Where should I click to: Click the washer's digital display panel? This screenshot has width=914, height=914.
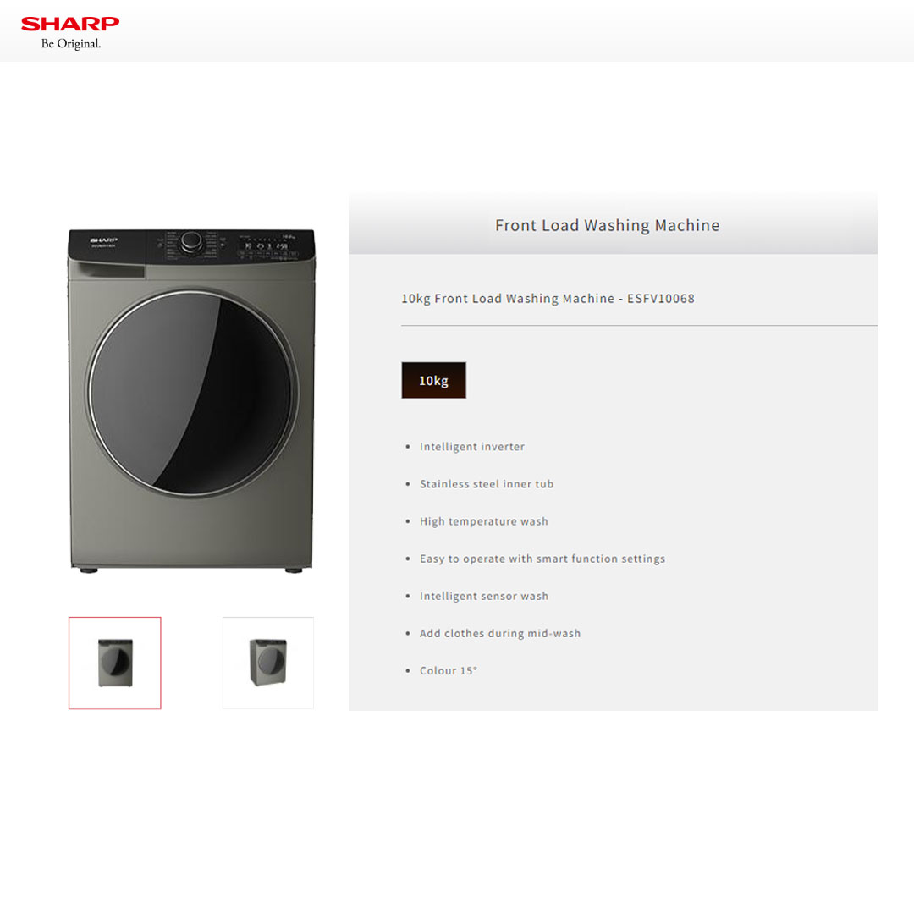click(x=269, y=247)
